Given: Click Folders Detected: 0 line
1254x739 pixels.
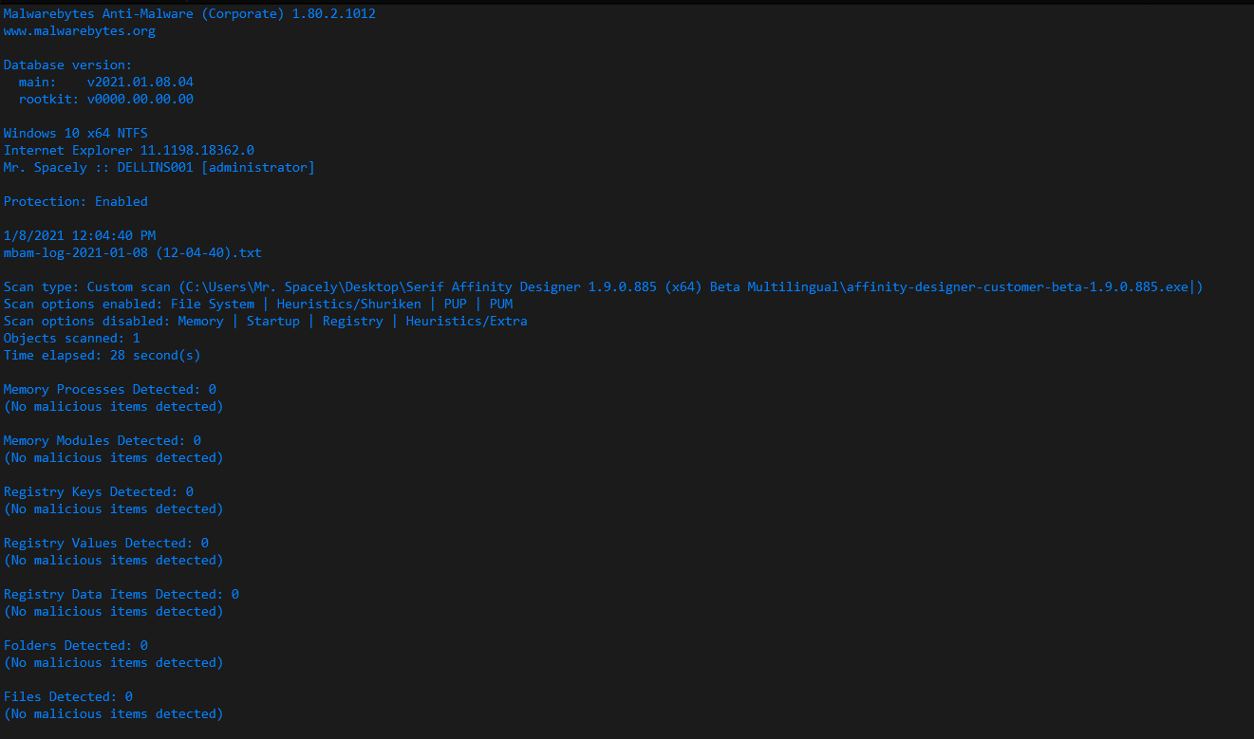Looking at the screenshot, I should (76, 646).
